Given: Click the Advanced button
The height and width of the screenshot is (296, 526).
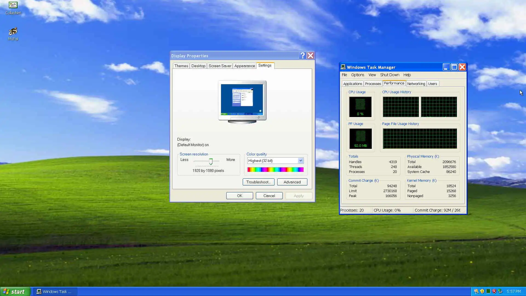Looking at the screenshot, I should tap(292, 182).
